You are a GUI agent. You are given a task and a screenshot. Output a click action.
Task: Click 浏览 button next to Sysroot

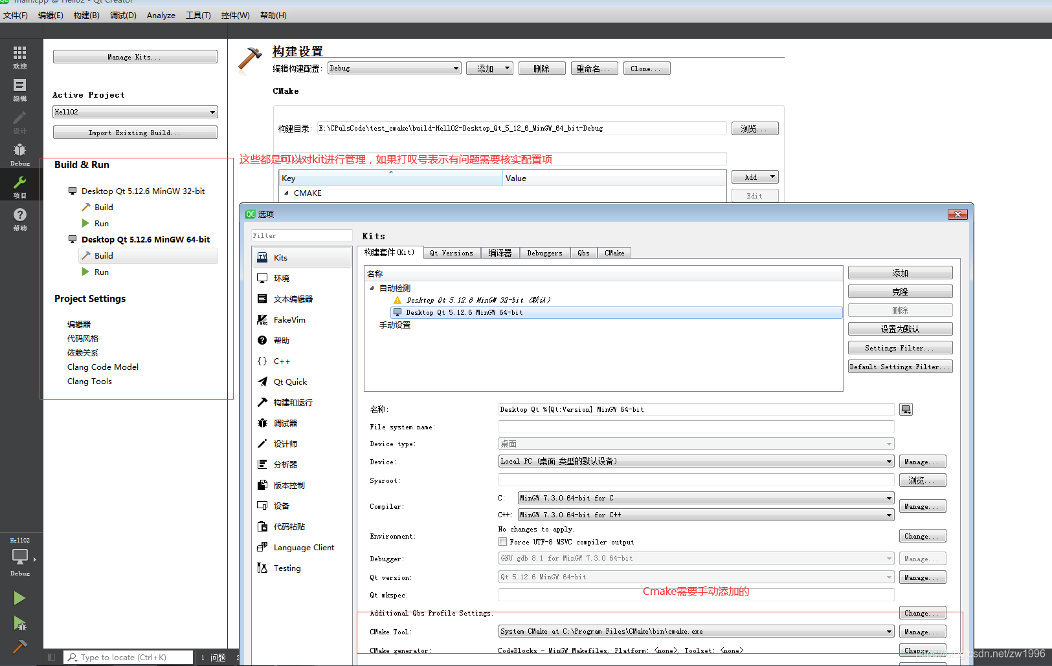tap(923, 480)
